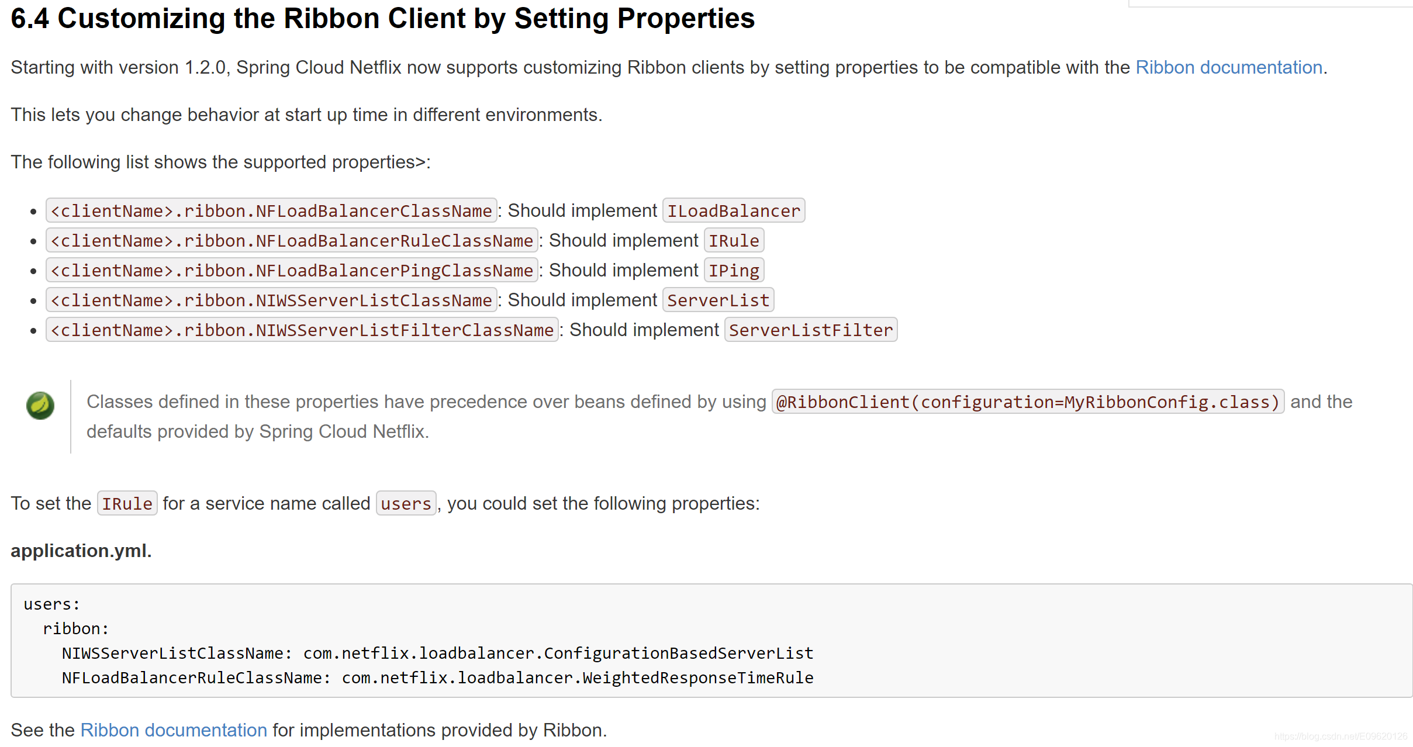Click the @RibbonClient(configuration=MyRibbonConfig.class) code

[x=1028, y=402]
